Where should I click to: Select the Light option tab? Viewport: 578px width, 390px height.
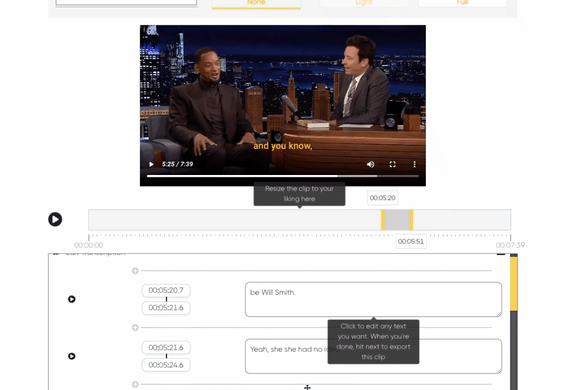364,3
